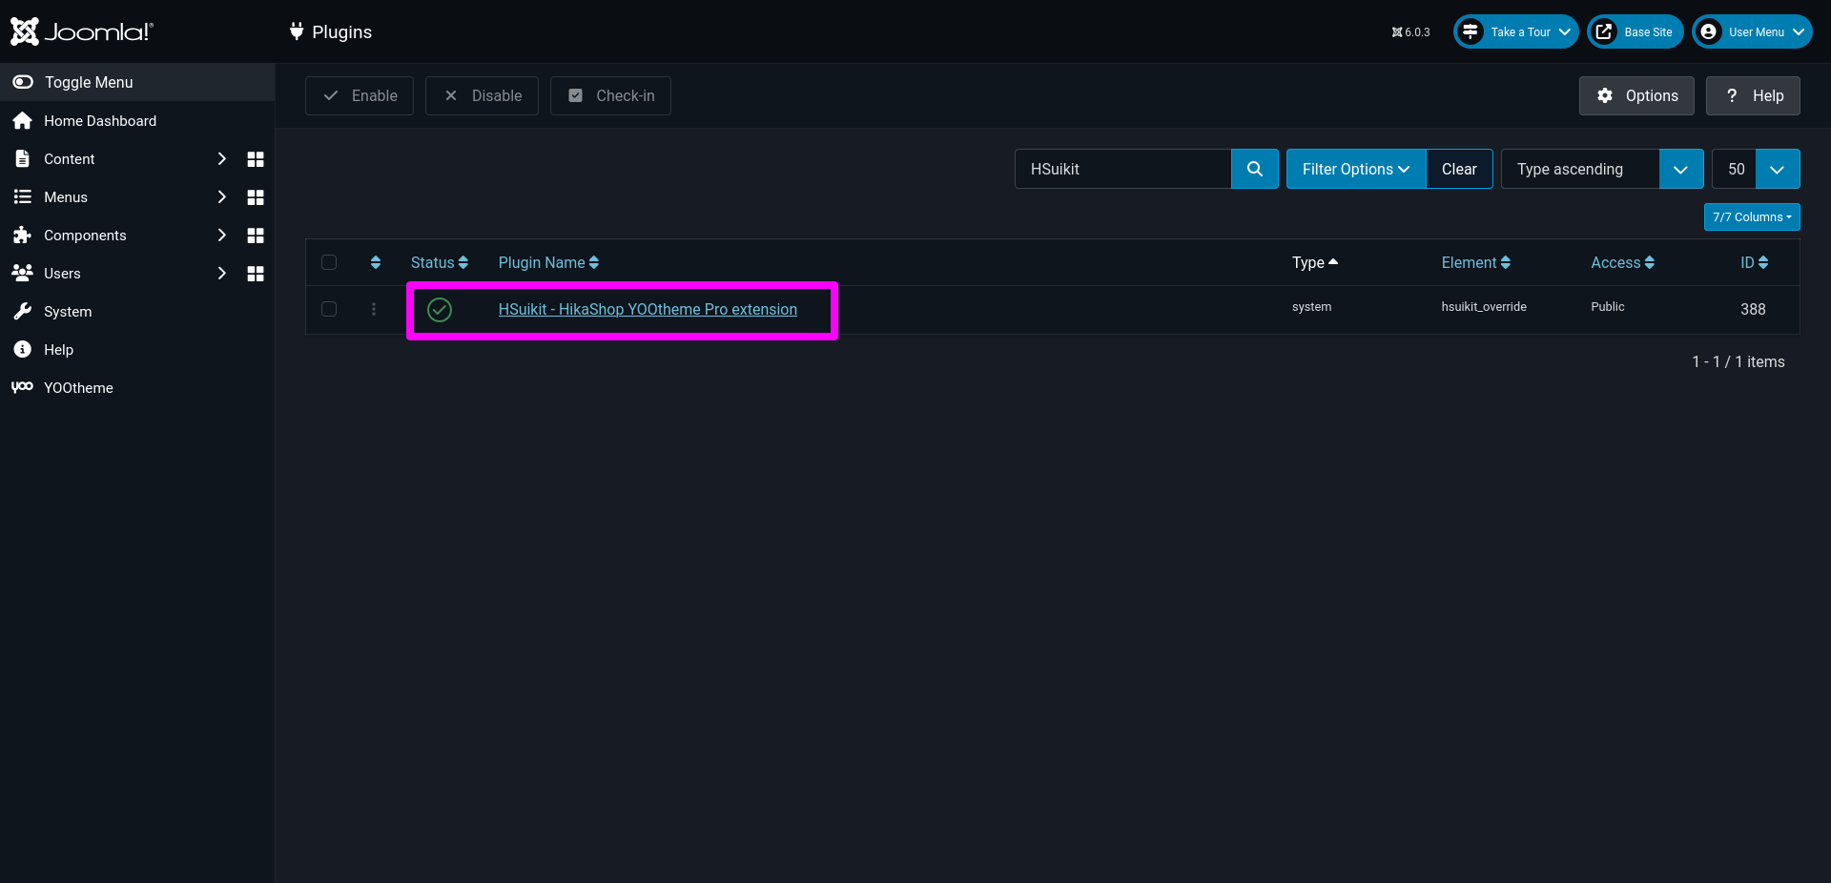
Task: Open the Content dashboard grid icon
Action: (x=255, y=159)
